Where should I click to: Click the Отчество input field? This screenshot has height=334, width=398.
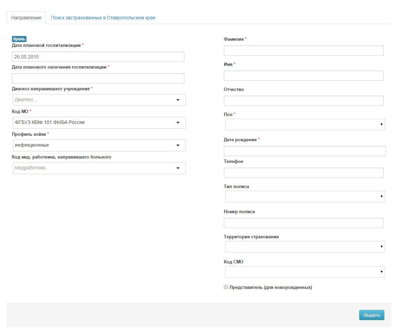303,101
